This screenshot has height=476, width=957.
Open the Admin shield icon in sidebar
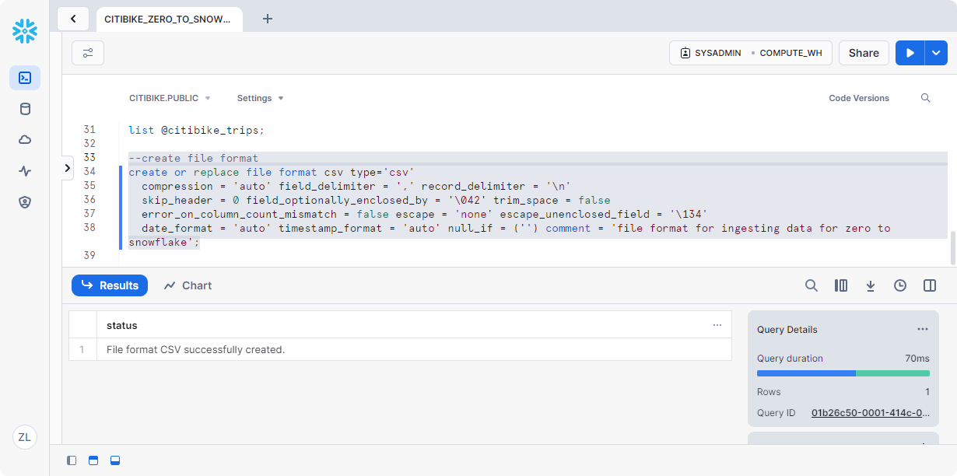(x=25, y=202)
